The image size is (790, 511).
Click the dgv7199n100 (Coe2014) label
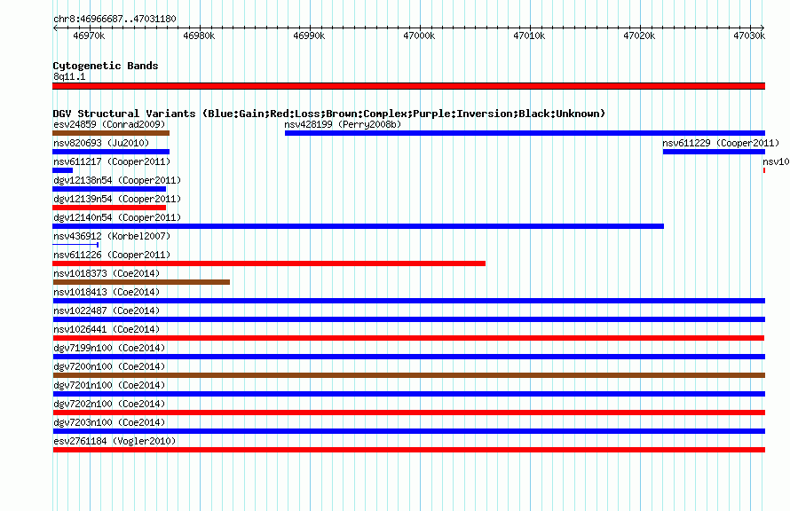(109, 348)
